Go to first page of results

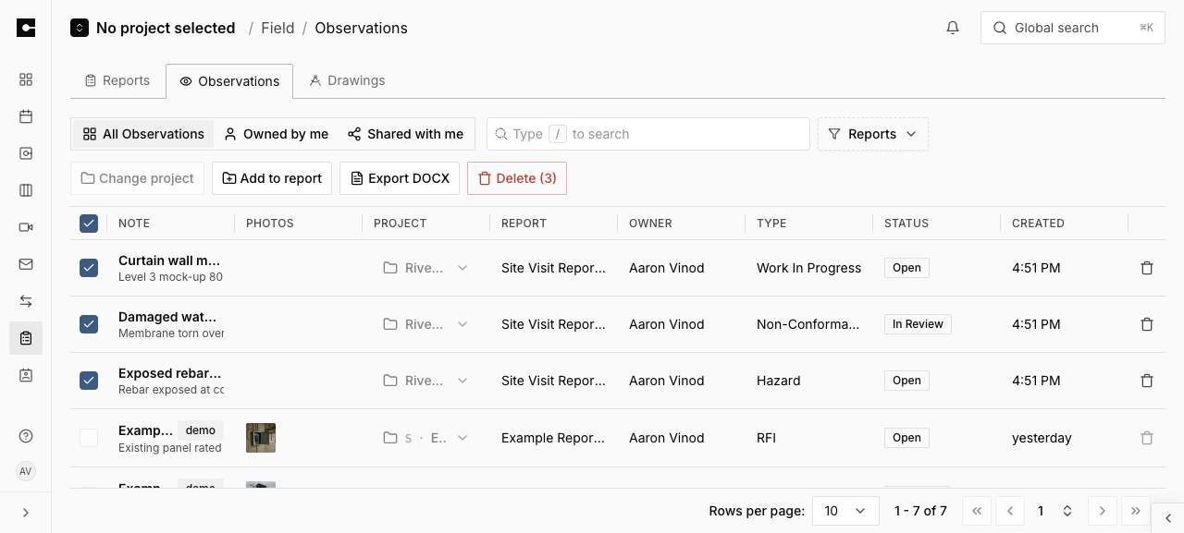coord(977,511)
